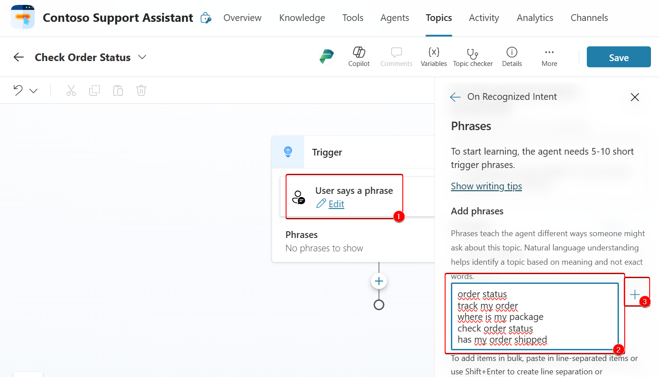Click inside the trigger phrases text box

(x=534, y=316)
